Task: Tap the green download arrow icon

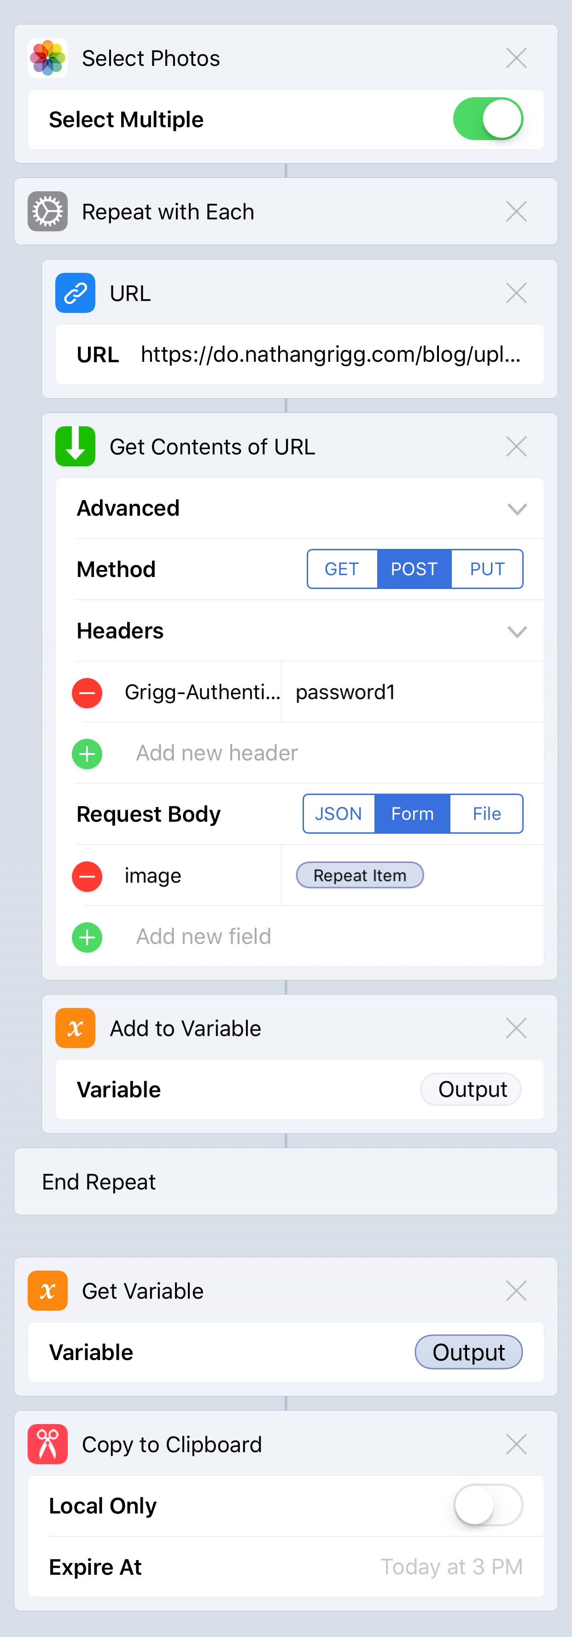Action: coord(75,447)
